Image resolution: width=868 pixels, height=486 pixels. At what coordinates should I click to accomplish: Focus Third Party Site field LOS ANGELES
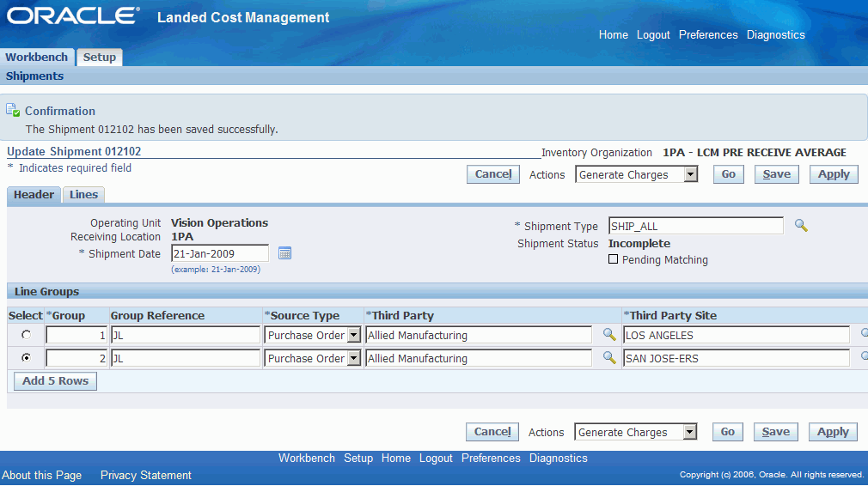coord(737,335)
